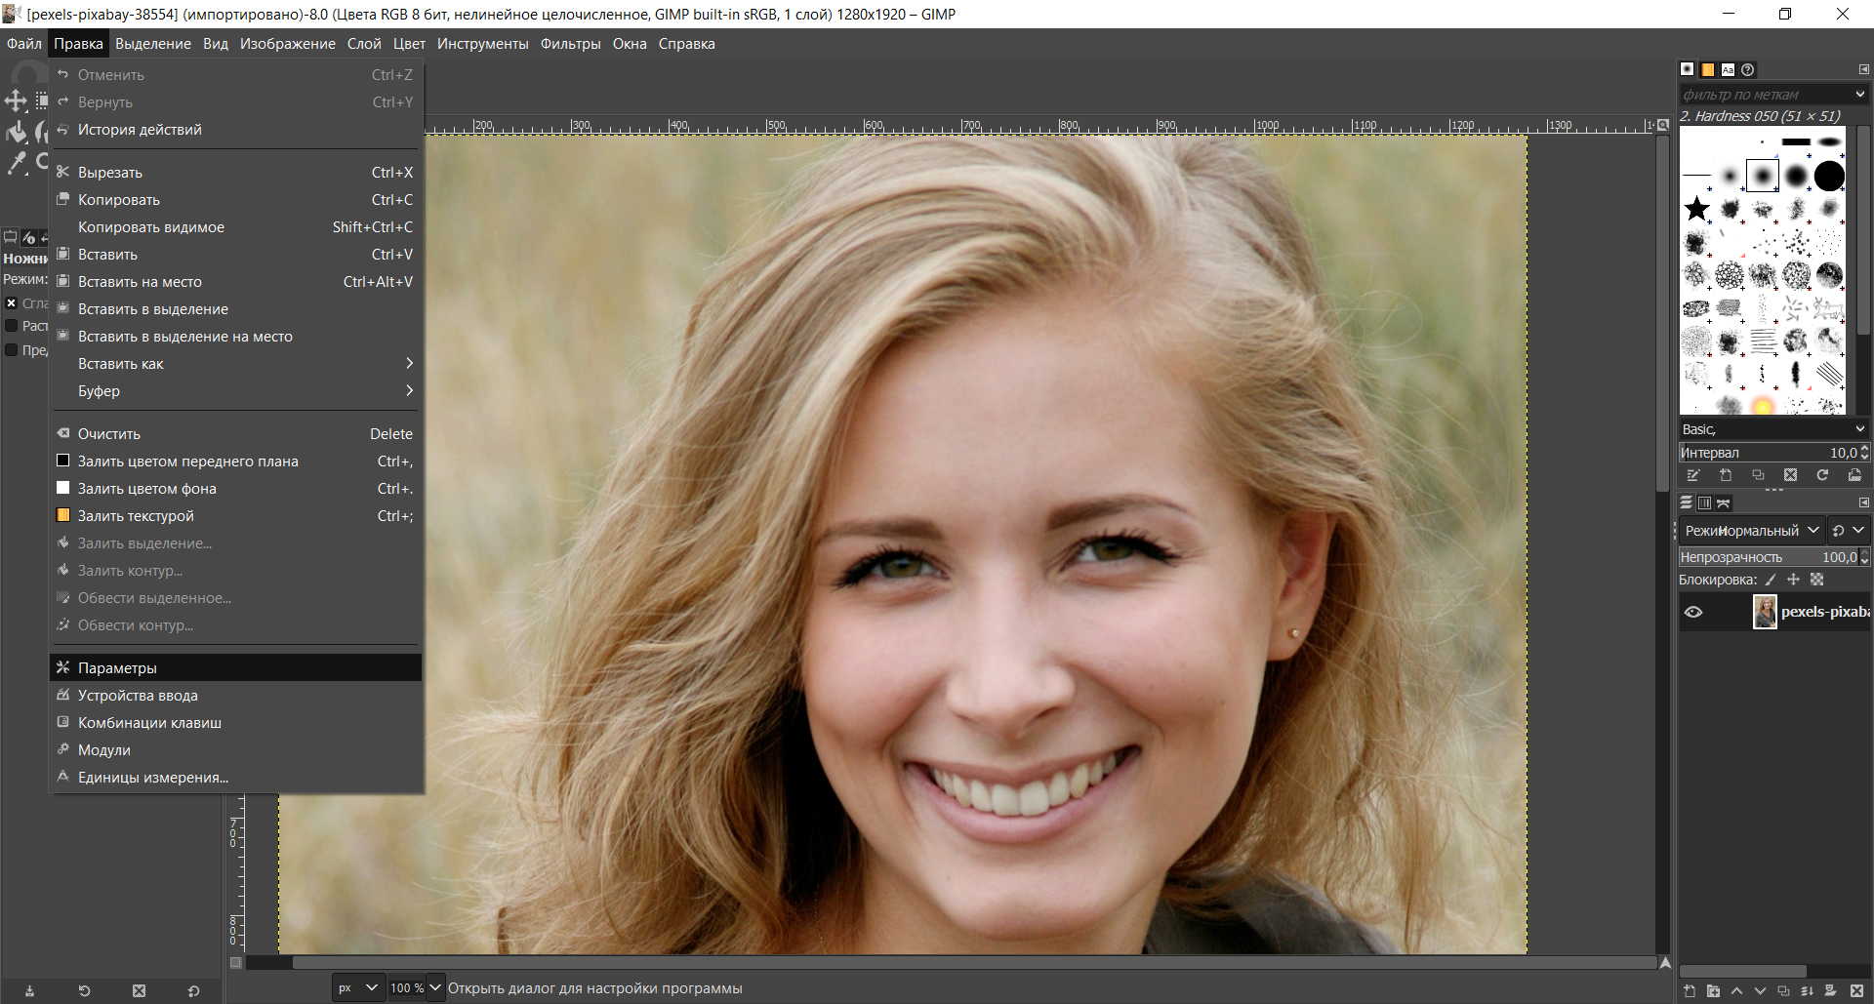Image resolution: width=1874 pixels, height=1004 pixels.
Task: Adjust the Непрозрачность opacity slider
Action: point(1769,557)
